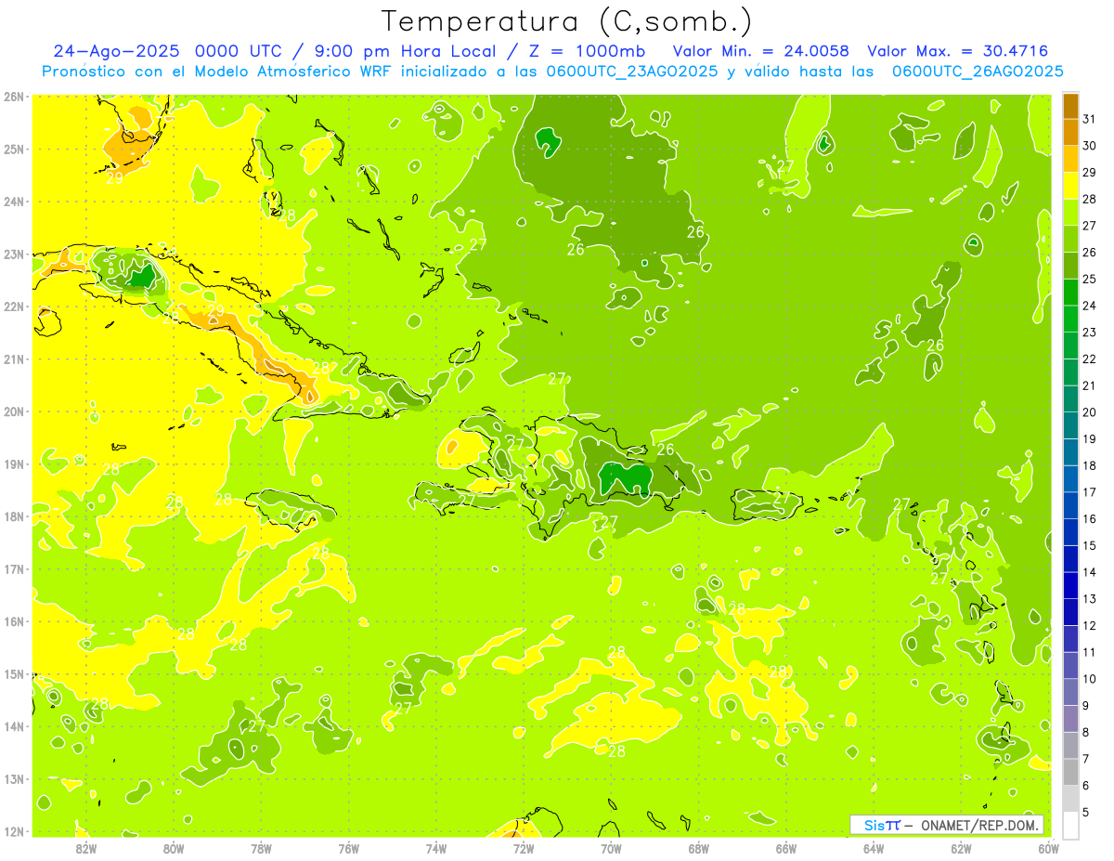The image size is (1114, 861).
Task: Select the blue legend swatch between 15 and 16
Action: [1070, 532]
